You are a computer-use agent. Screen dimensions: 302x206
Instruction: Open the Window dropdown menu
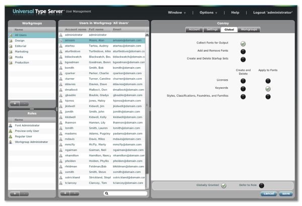pos(177,11)
